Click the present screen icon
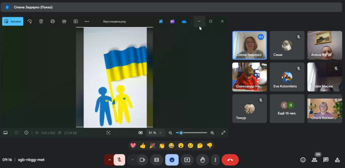Viewport: 345px width, 168px height. coord(187,160)
